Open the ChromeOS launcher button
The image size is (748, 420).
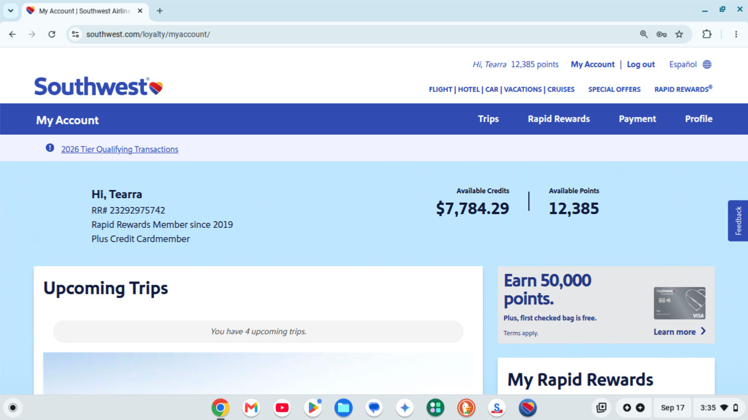coord(13,407)
